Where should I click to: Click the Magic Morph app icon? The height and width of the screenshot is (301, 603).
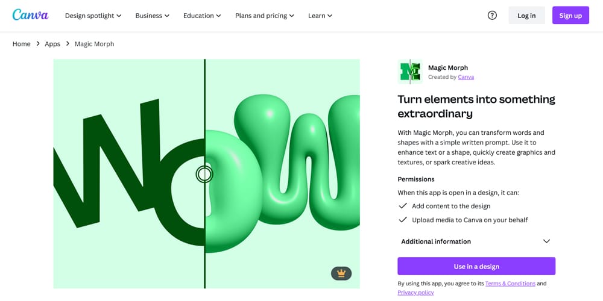[x=410, y=72]
